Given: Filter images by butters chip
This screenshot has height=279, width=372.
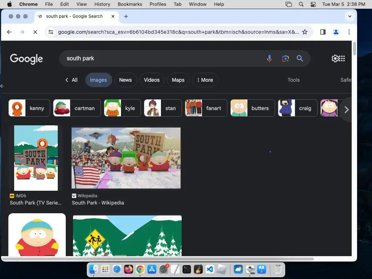Looking at the screenshot, I should [x=252, y=108].
